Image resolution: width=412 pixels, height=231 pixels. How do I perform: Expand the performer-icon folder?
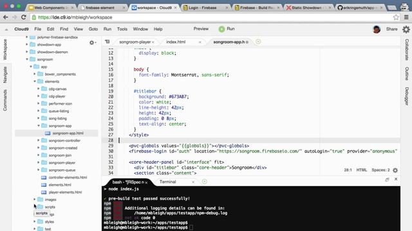click(x=39, y=103)
